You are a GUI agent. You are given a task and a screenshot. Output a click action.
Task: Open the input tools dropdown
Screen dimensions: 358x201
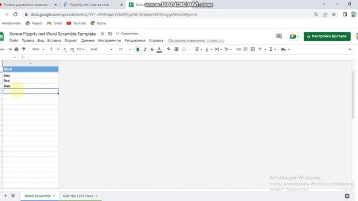point(285,50)
